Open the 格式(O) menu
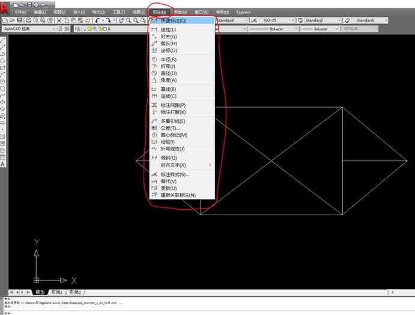This screenshot has height=315, width=415. [98, 12]
